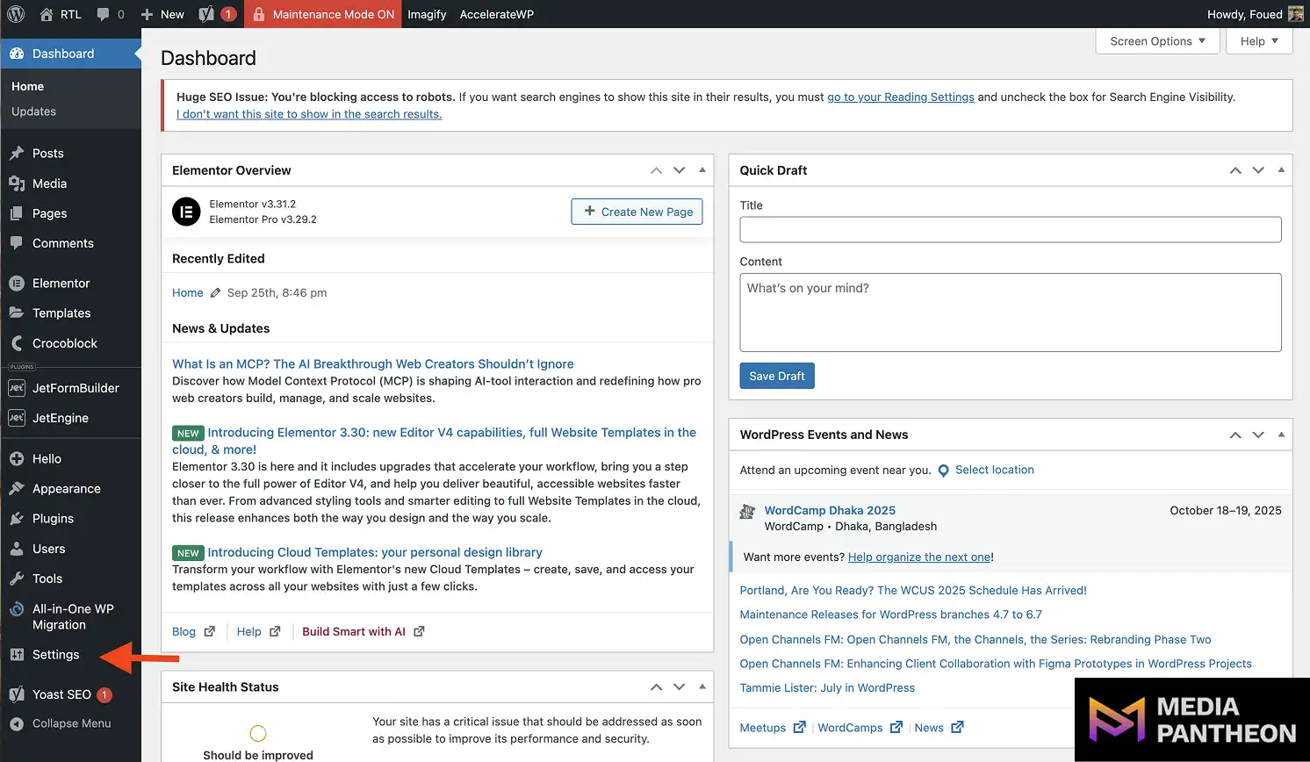Click the Create New Page button
1310x762 pixels.
[x=637, y=212]
